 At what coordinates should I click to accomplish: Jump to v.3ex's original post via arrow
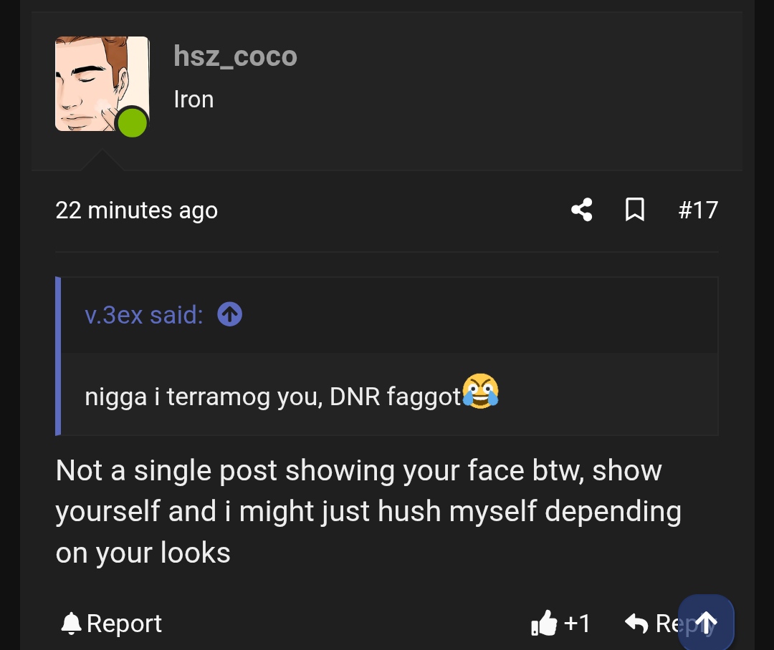pos(229,314)
